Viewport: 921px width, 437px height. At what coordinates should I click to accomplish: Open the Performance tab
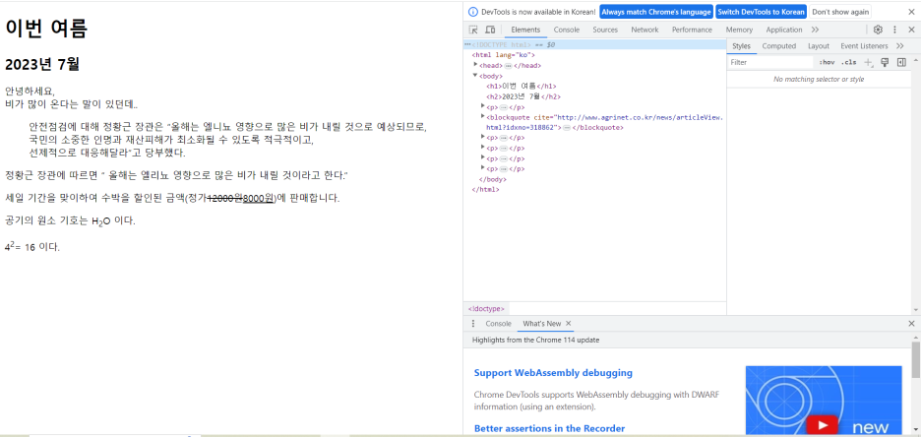tap(692, 30)
